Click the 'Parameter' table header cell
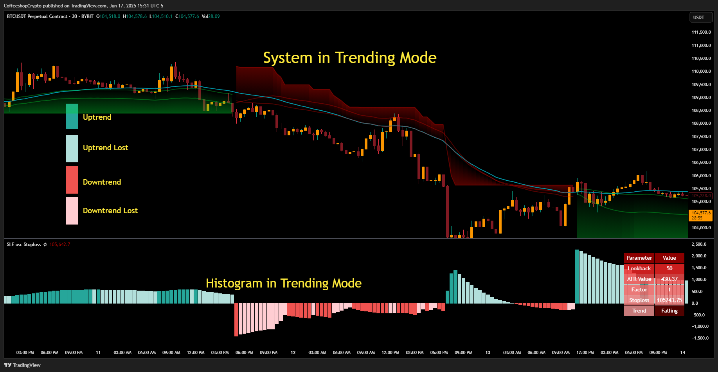This screenshot has height=372, width=718. (x=639, y=258)
